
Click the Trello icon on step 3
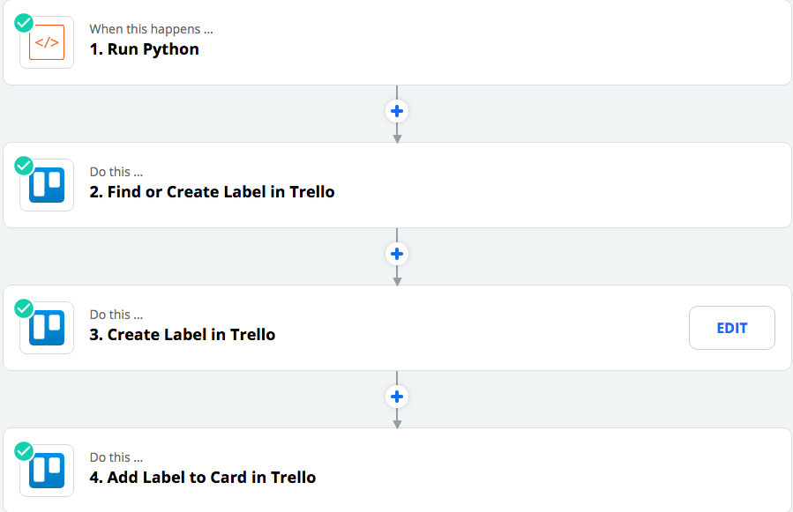tap(47, 328)
